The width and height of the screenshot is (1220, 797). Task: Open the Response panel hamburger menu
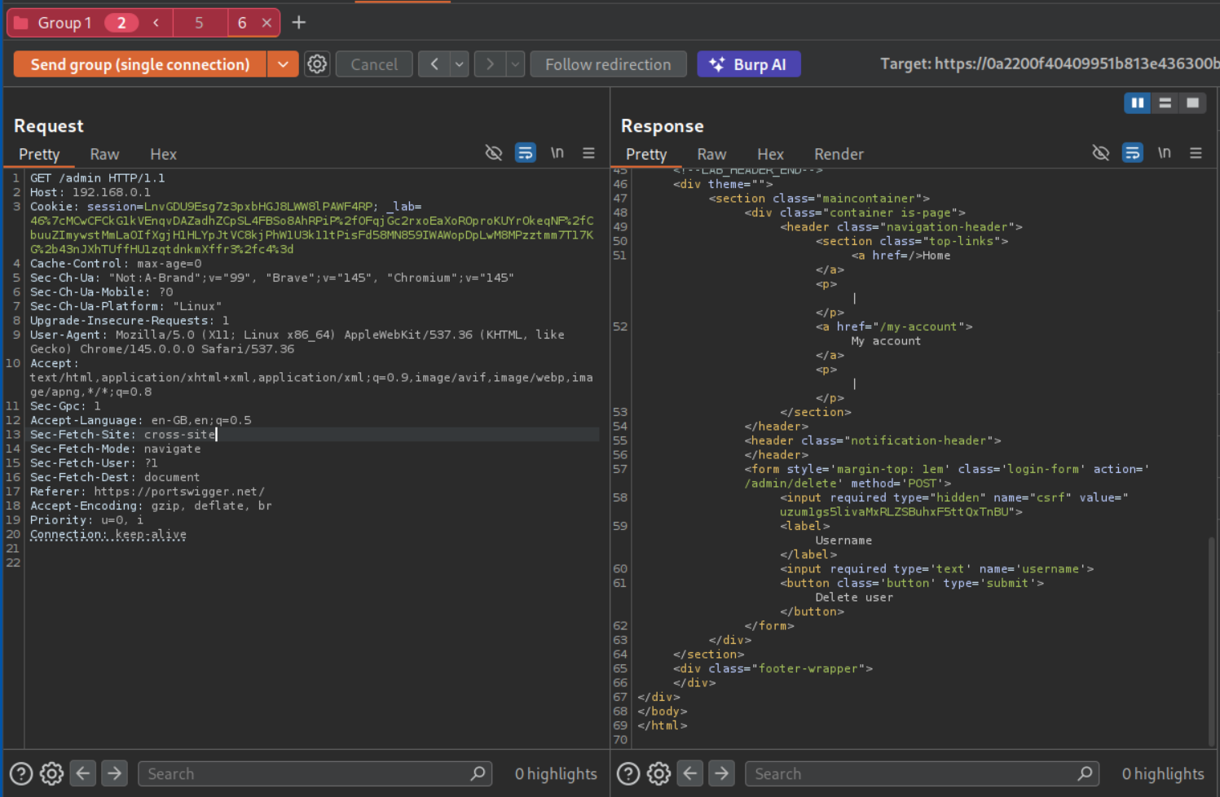[x=1196, y=153]
